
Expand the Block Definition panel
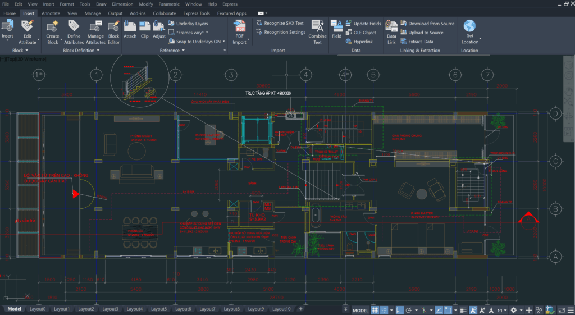click(x=81, y=51)
